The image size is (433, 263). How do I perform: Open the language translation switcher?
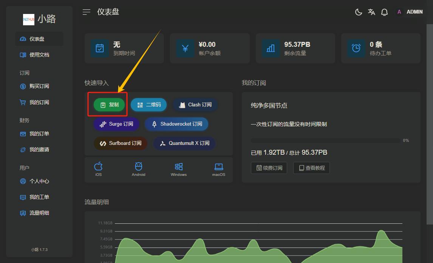(x=371, y=12)
